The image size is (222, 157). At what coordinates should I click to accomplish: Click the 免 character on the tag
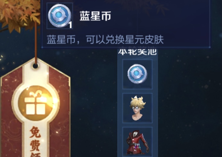coord(36,132)
